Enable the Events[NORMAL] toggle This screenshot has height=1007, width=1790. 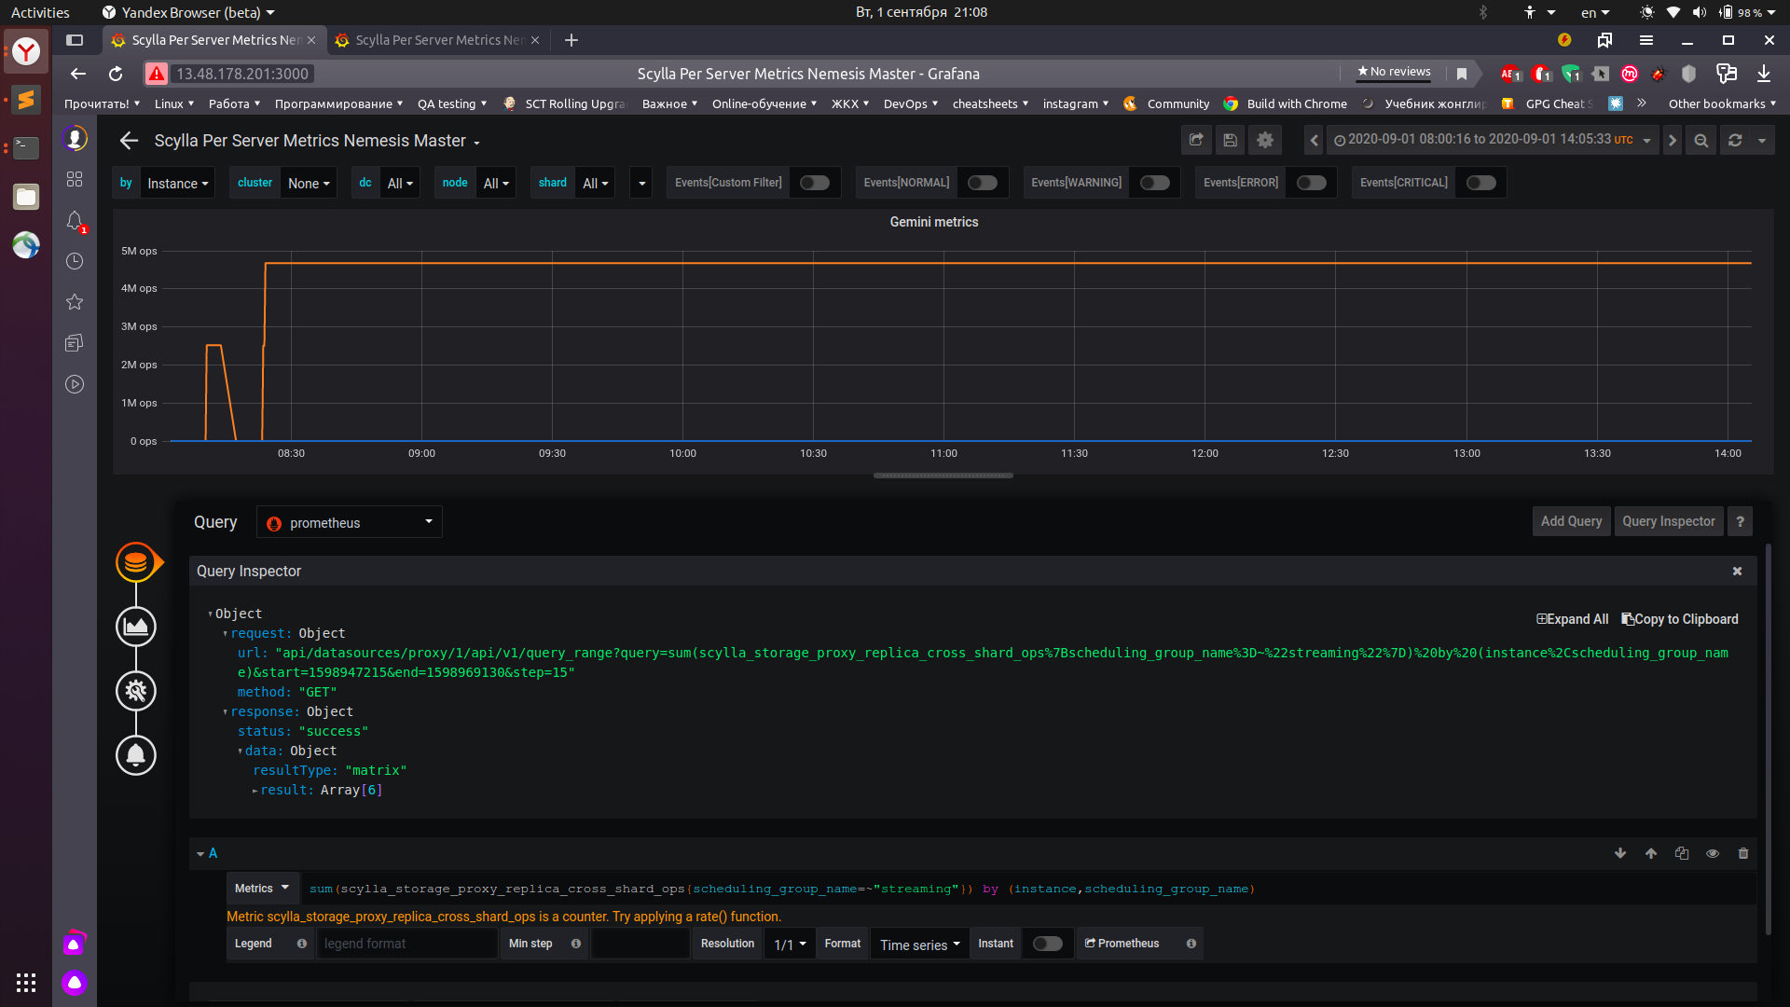point(982,183)
